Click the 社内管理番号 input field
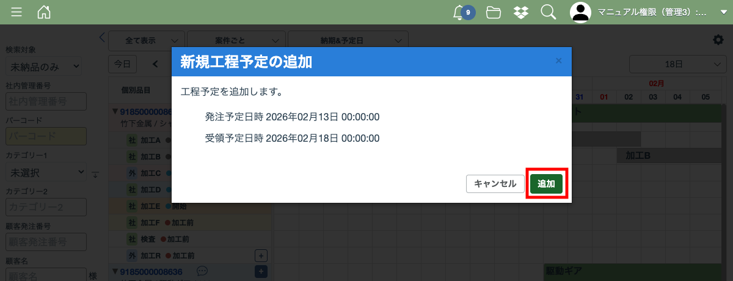This screenshot has height=281, width=733. click(46, 101)
